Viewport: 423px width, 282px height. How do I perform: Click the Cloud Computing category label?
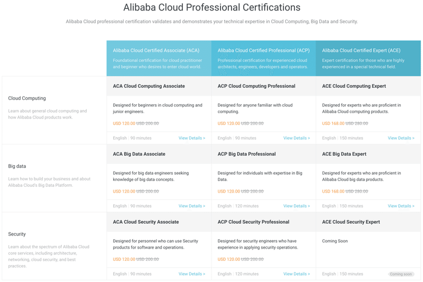click(27, 98)
